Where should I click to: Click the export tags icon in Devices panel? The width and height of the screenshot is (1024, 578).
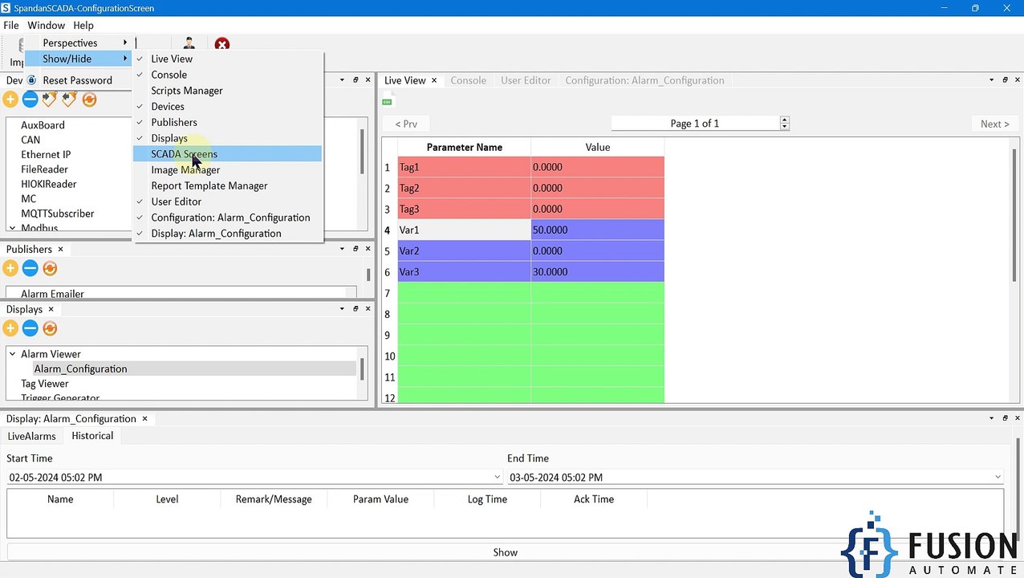pos(69,100)
